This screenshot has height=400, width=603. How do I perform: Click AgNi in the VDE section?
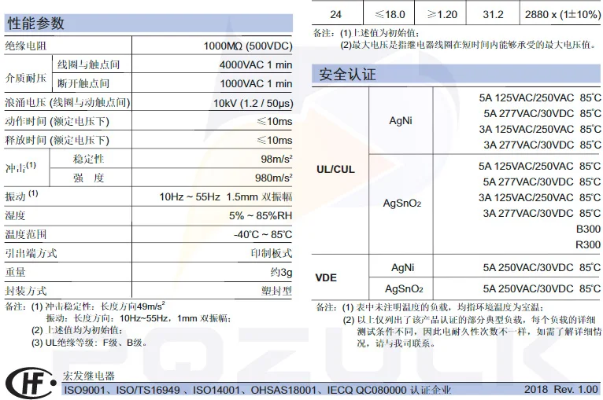coord(402,267)
